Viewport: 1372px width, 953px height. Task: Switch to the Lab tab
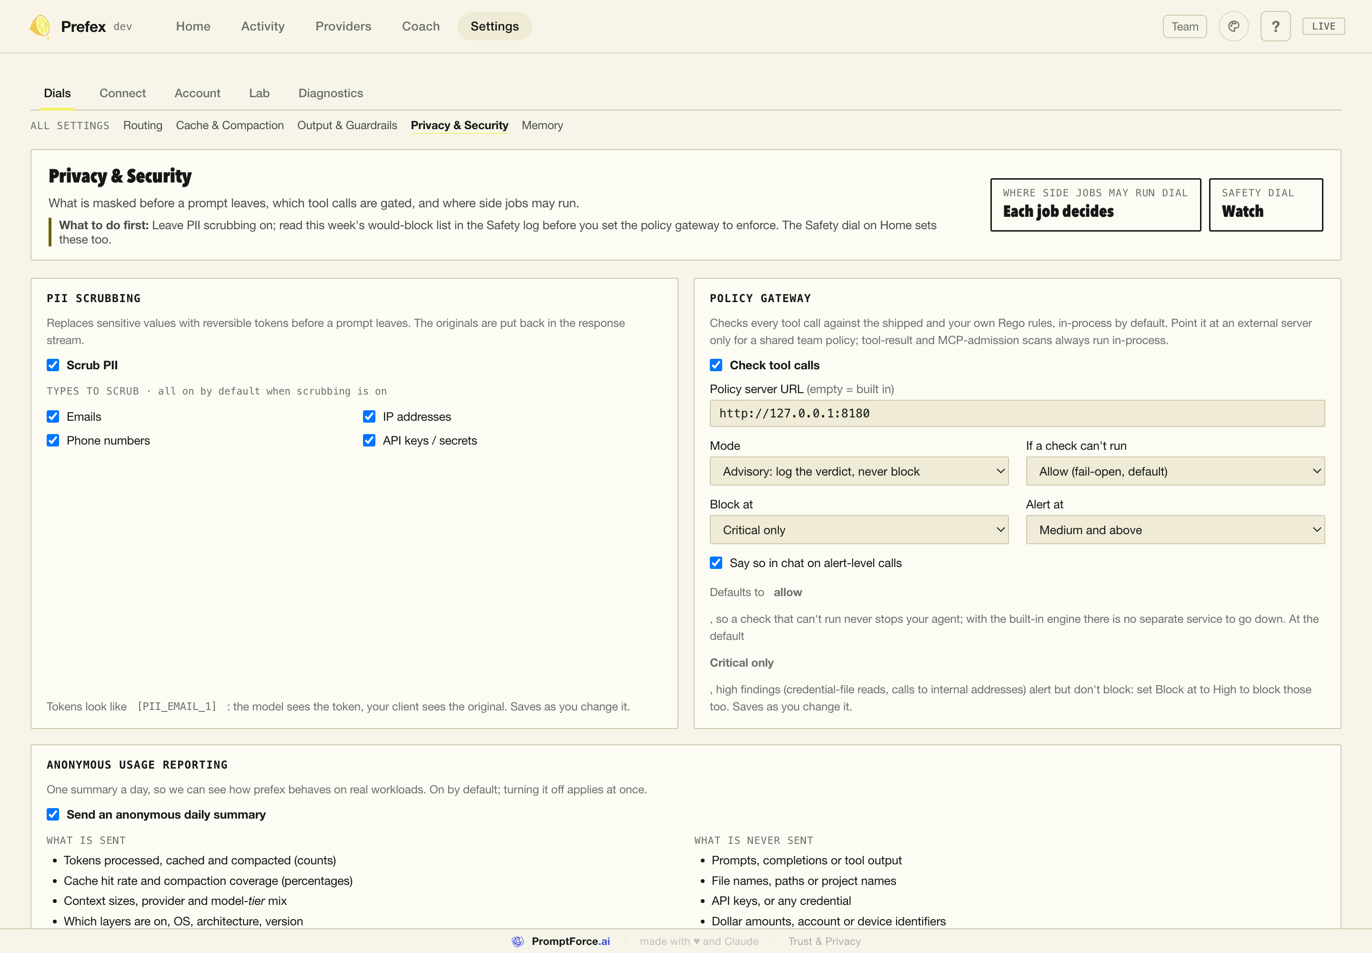pyautogui.click(x=259, y=93)
